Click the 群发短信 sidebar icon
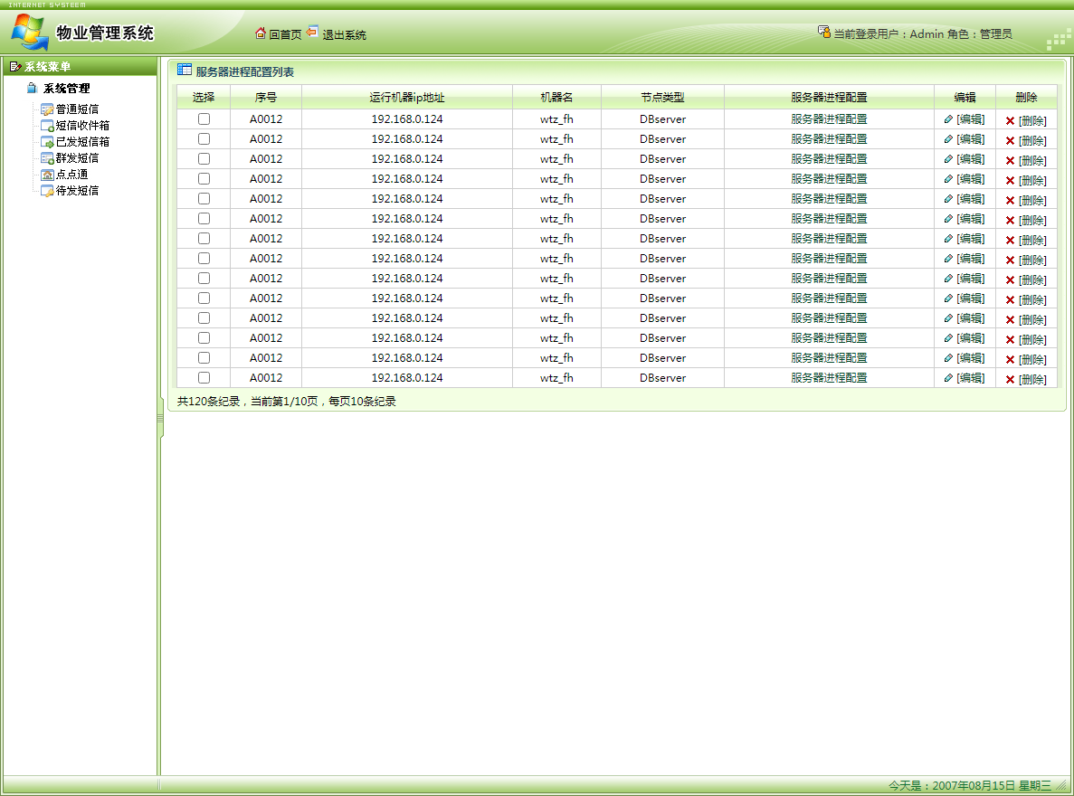 (x=47, y=158)
